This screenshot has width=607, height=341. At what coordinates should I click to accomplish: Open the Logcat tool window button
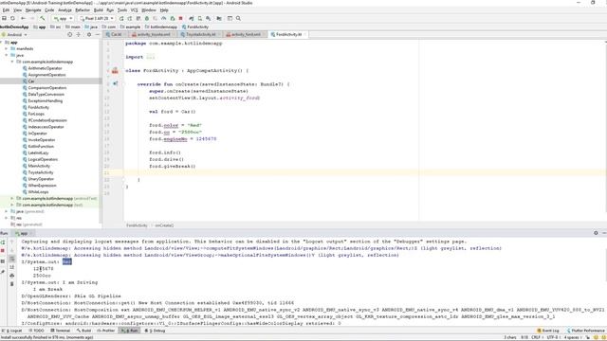[x=12, y=331]
